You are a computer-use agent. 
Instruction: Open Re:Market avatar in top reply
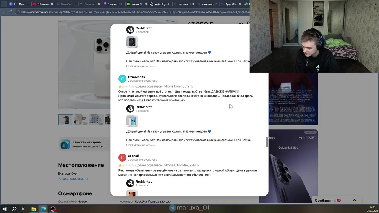click(130, 30)
